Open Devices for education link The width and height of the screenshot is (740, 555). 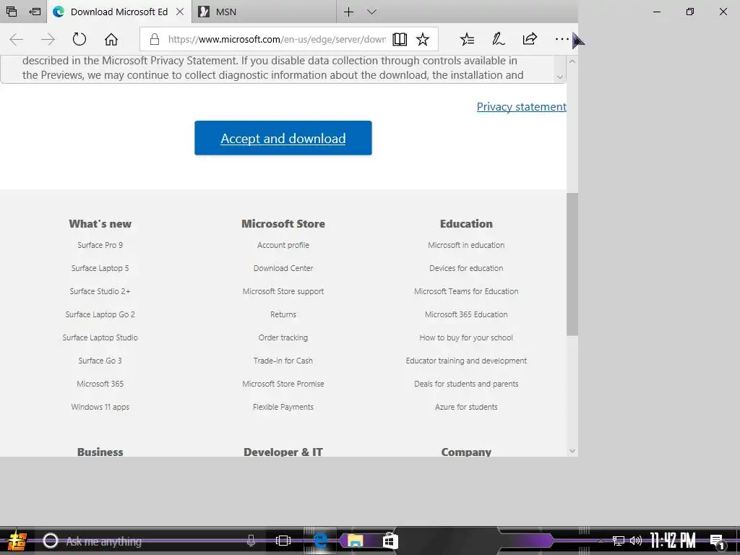pyautogui.click(x=466, y=268)
